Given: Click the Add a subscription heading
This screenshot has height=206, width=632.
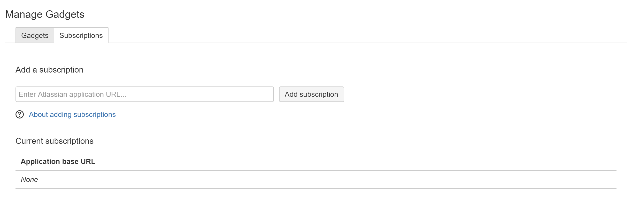Looking at the screenshot, I should 49,70.
